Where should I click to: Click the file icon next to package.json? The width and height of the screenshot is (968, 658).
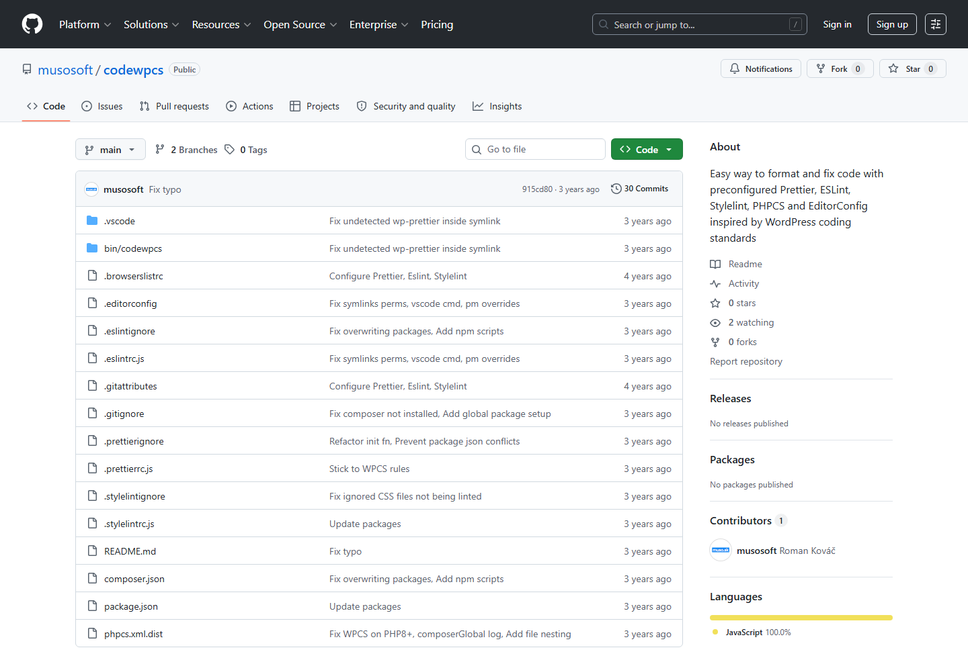tap(92, 606)
